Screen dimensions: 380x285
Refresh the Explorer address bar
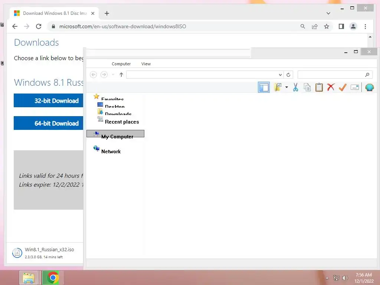pyautogui.click(x=288, y=75)
